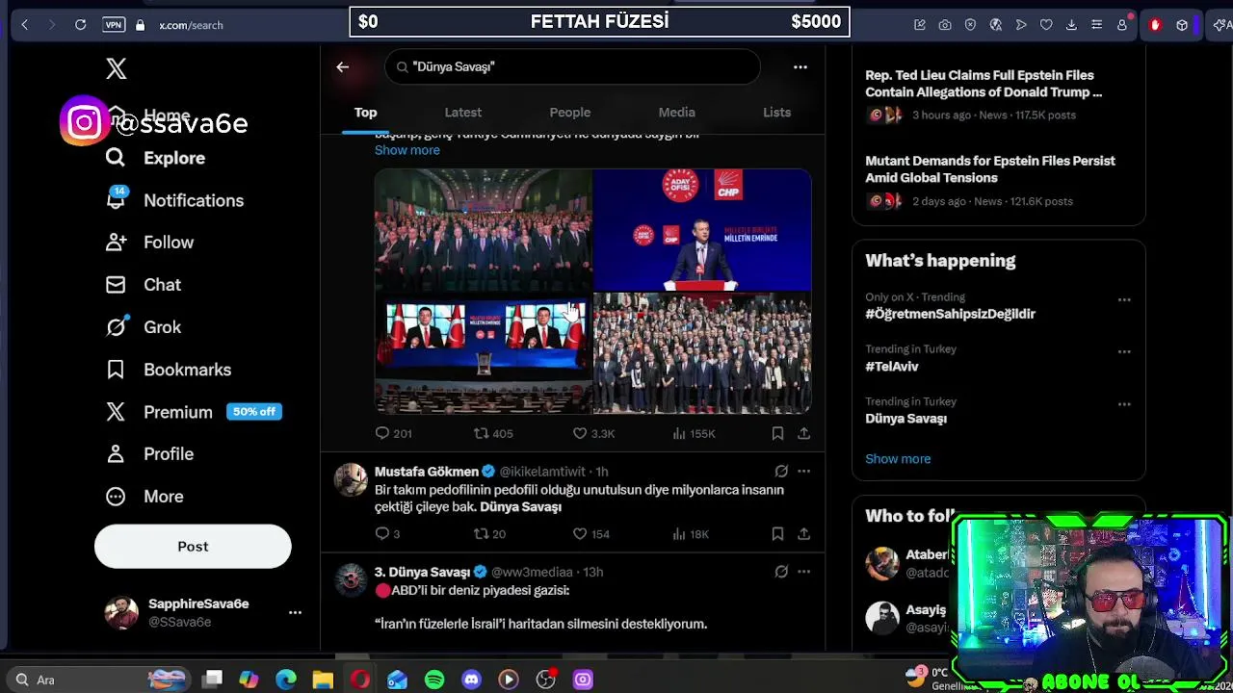The image size is (1233, 693).
Task: Reply to Mustafa Gökmen's post
Action: click(x=387, y=534)
